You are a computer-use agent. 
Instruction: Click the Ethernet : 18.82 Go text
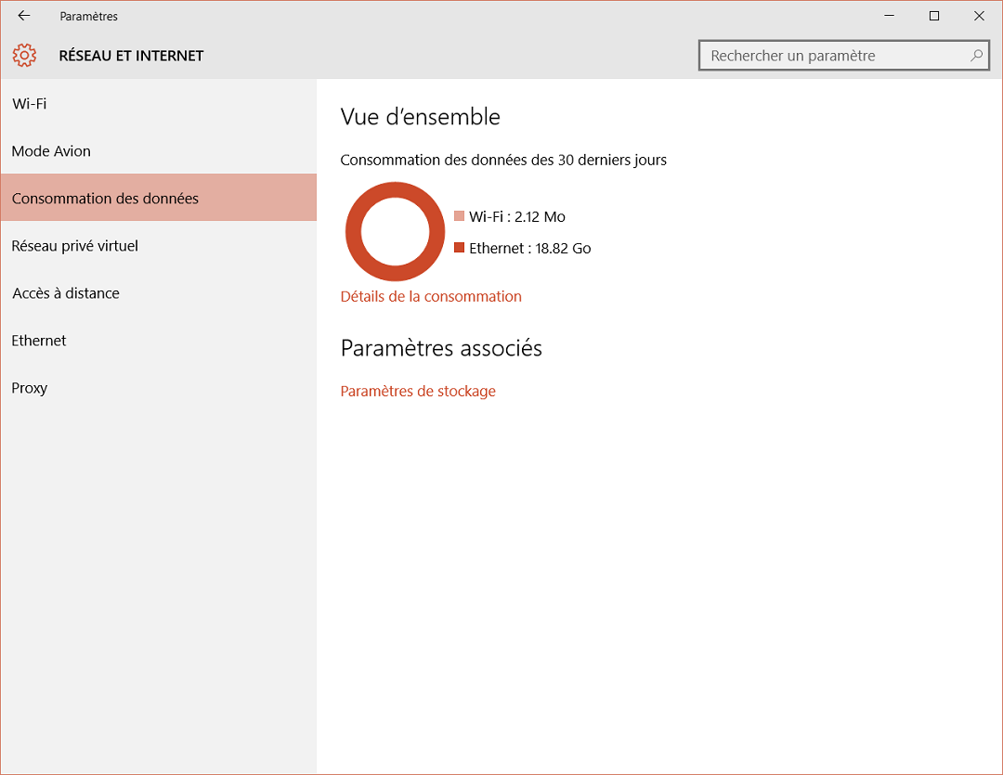pyautogui.click(x=529, y=248)
